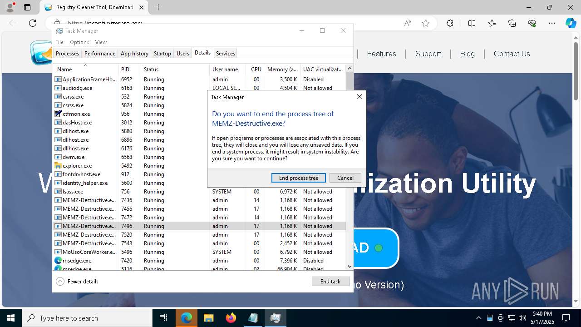Sort by UAC virtualization column header
Image resolution: width=581 pixels, height=327 pixels.
[x=323, y=69]
